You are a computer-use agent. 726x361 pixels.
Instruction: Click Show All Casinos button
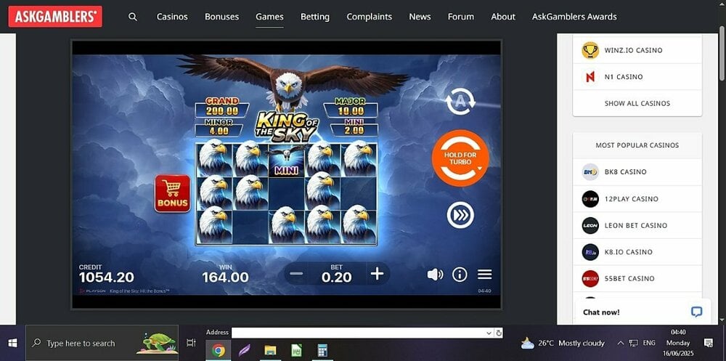[637, 103]
